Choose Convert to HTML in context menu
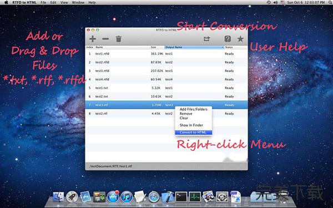Image resolution: width=333 pixels, height=208 pixels. (x=193, y=133)
